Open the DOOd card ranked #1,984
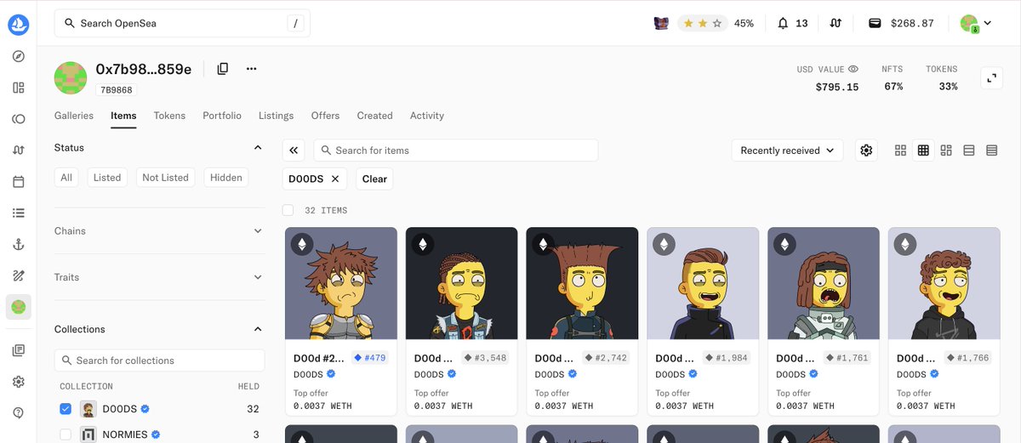The width and height of the screenshot is (1021, 443). [703, 321]
